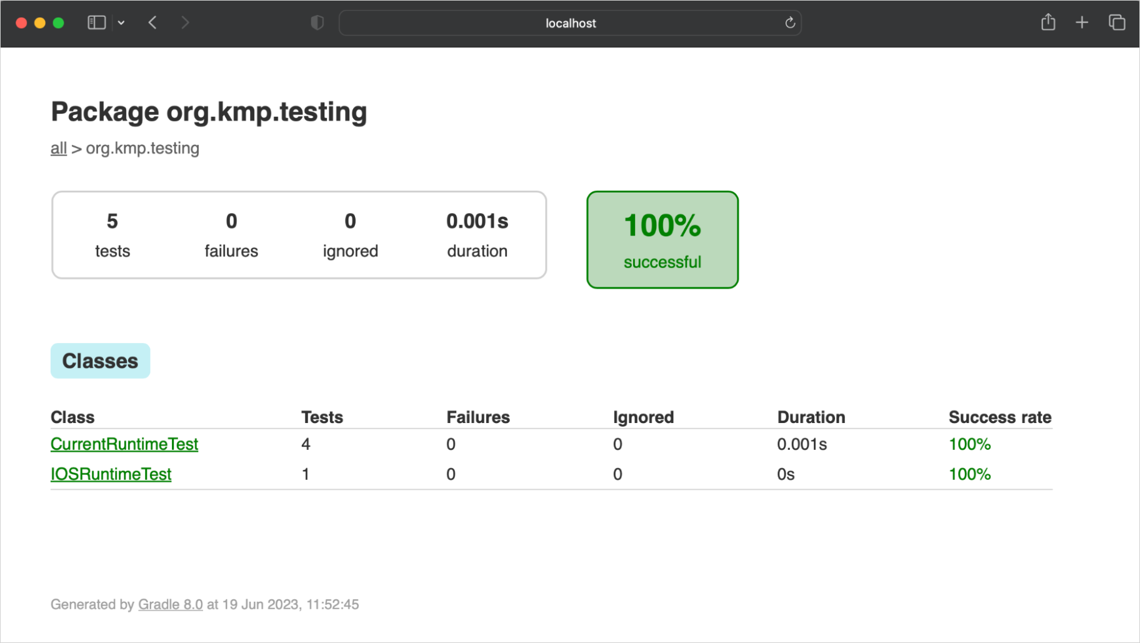Select the Classes tab
This screenshot has height=643, width=1140.
pyautogui.click(x=100, y=361)
